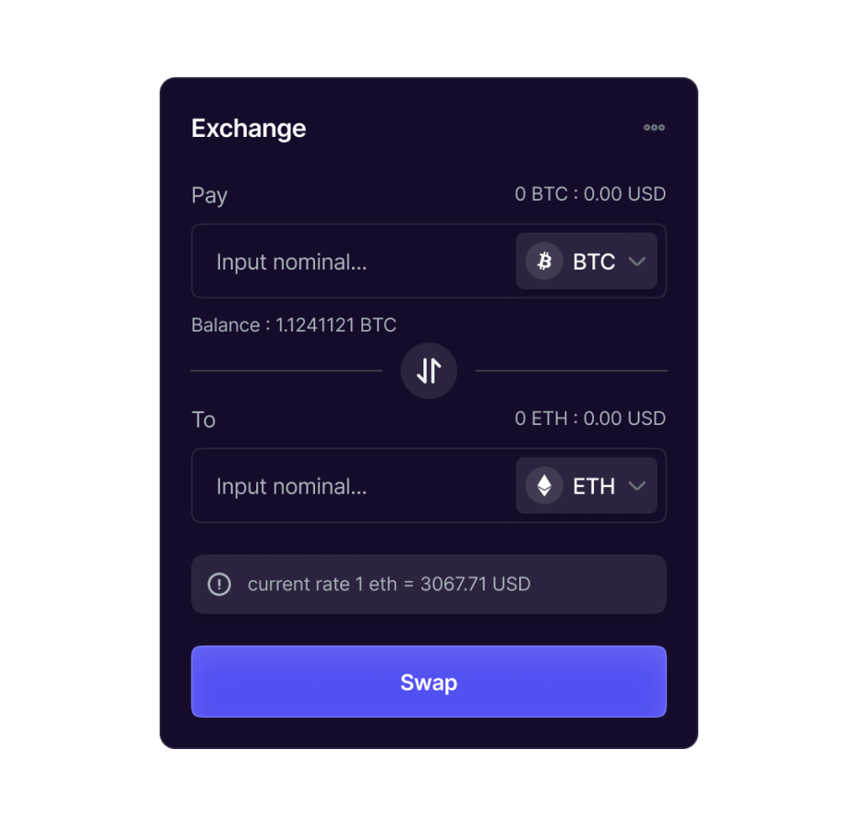857x828 pixels.
Task: Click the 0 BTC : 0.00 USD summary
Action: [590, 194]
